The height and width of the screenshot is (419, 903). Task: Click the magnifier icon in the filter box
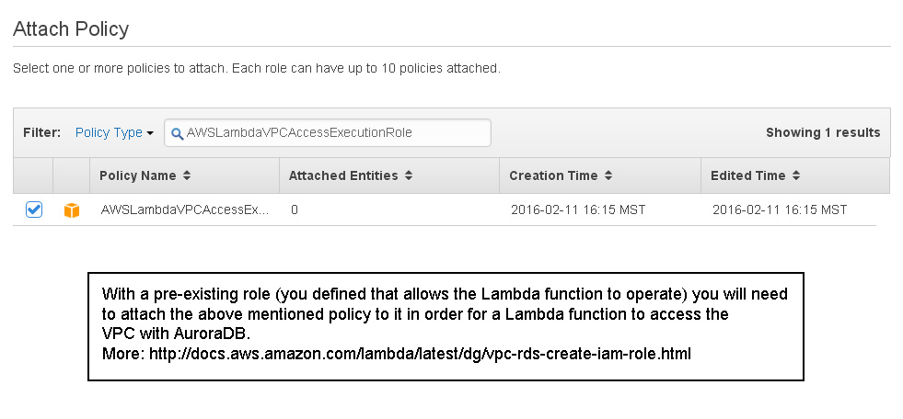coord(178,133)
